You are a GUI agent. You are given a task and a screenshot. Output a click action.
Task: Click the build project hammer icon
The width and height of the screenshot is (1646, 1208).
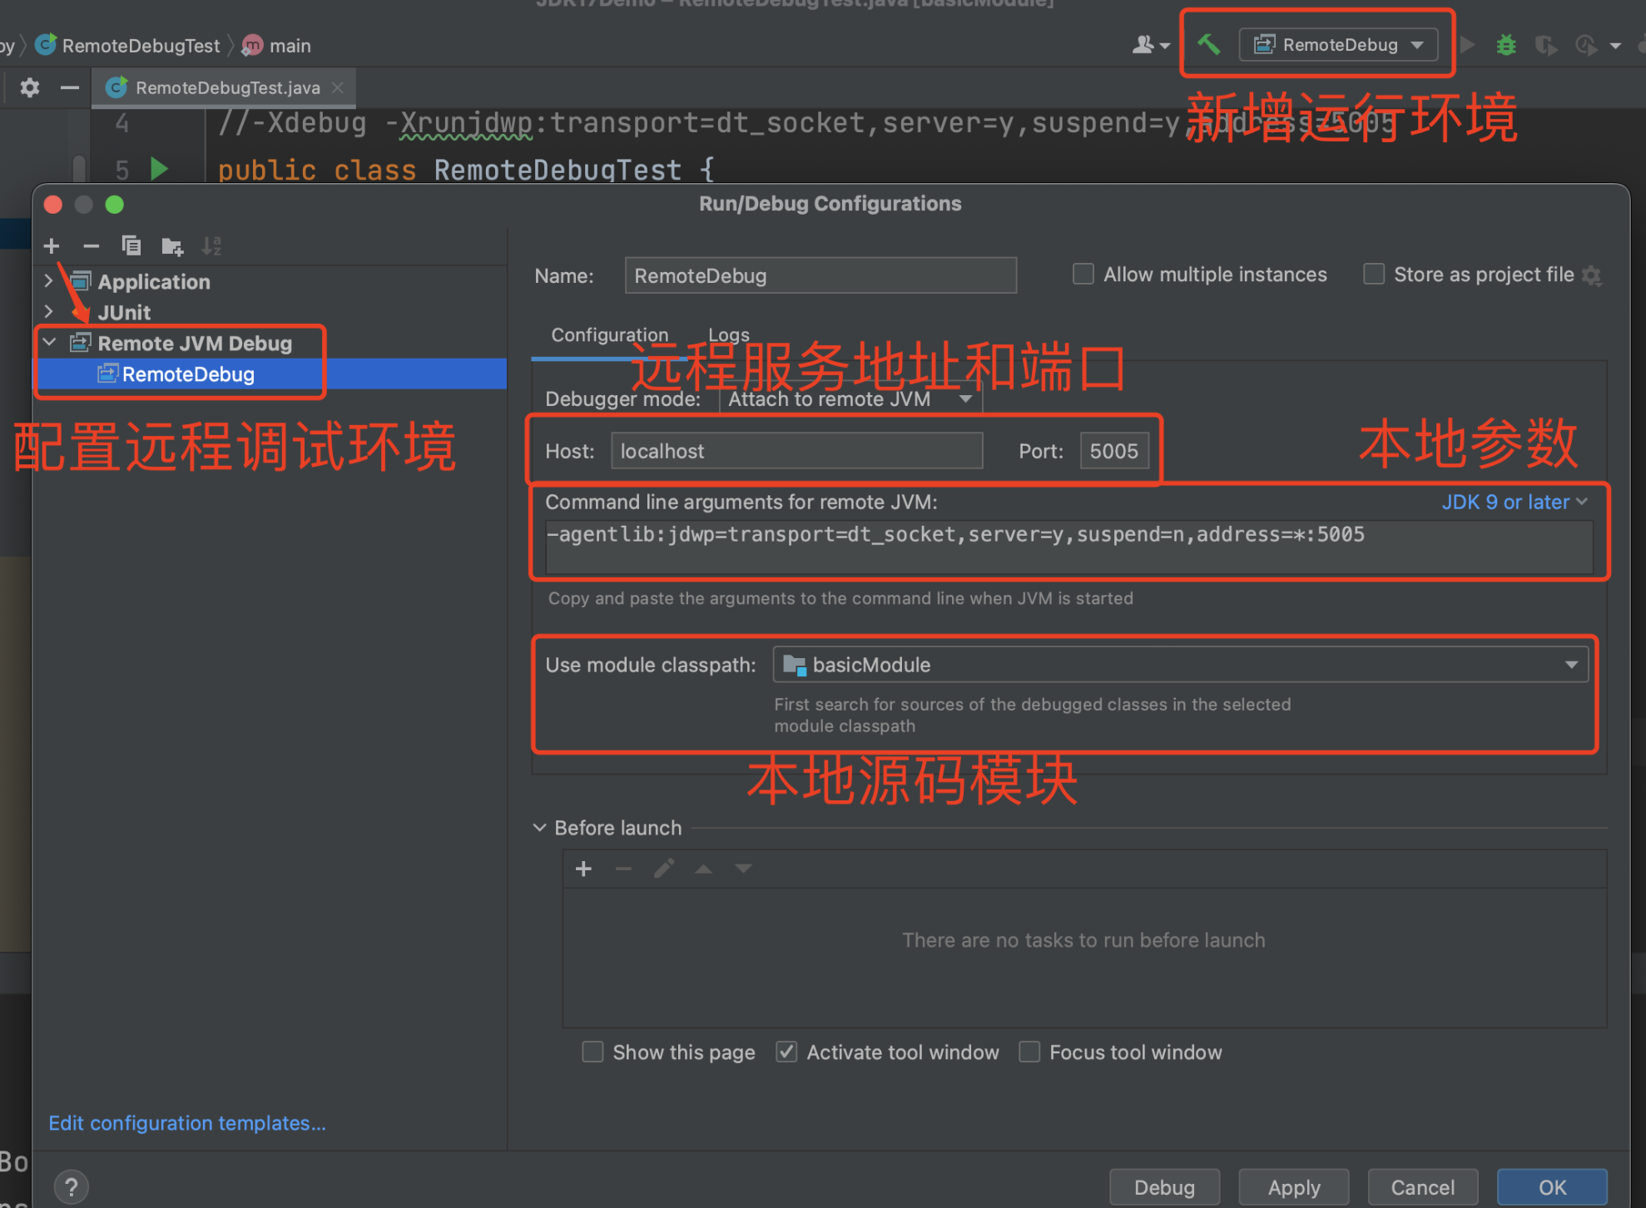[1208, 45]
